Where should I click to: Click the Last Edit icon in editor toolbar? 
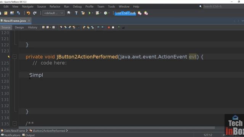(x=43, y=27)
